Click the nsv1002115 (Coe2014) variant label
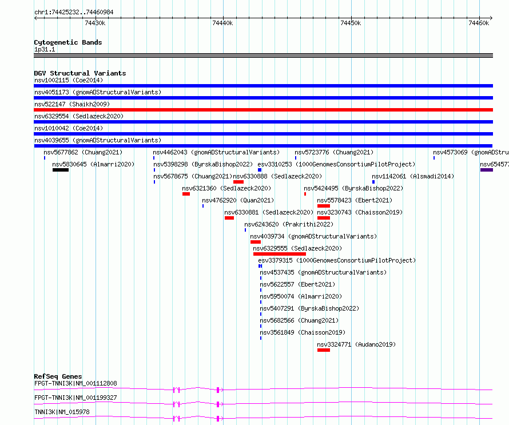This screenshot has height=425, width=509. (69, 80)
